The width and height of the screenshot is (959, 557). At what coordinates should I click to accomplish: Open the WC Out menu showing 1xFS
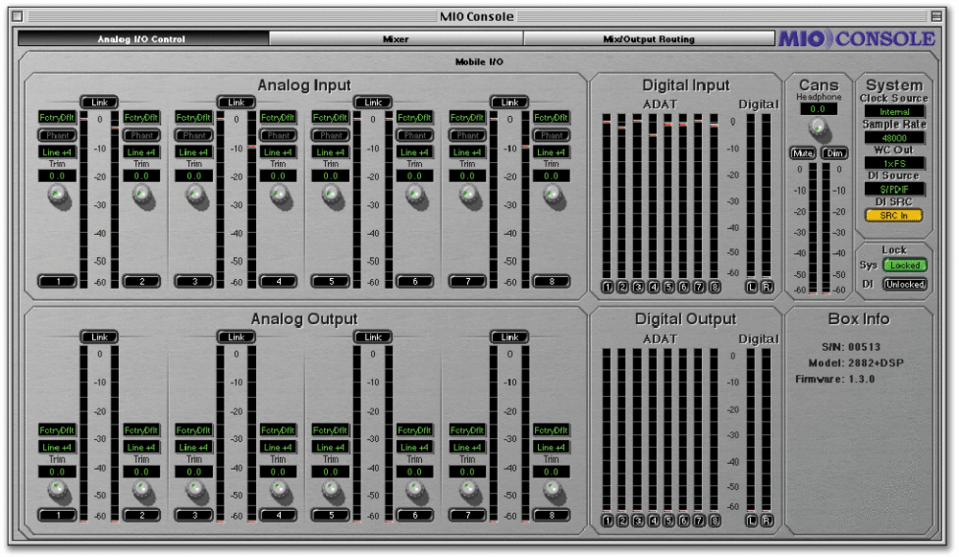pos(894,163)
